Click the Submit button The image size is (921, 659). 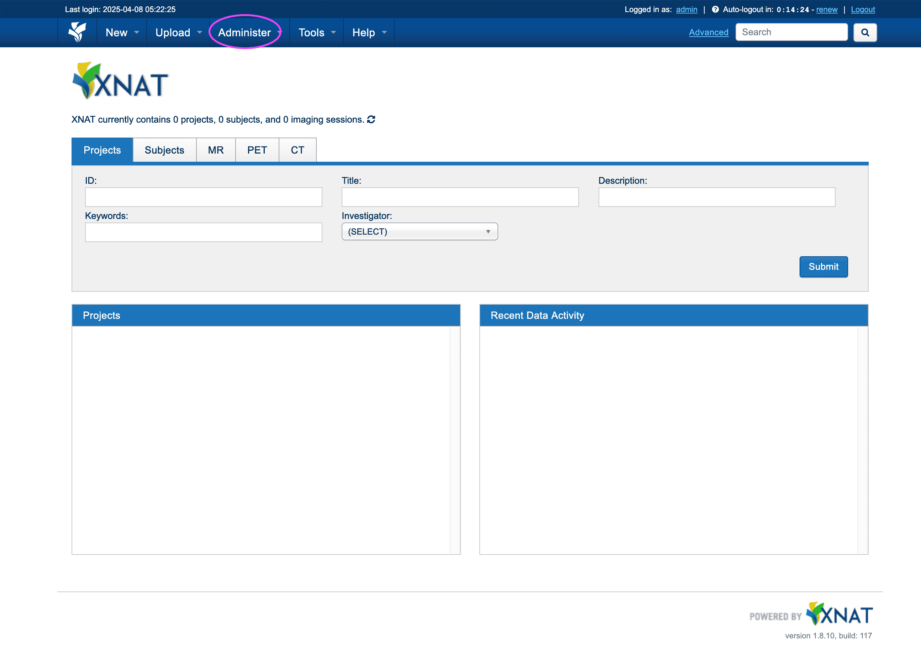(823, 267)
